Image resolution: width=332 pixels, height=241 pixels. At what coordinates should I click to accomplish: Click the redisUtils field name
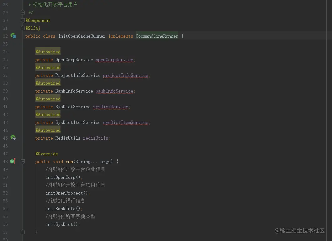coord(96,138)
